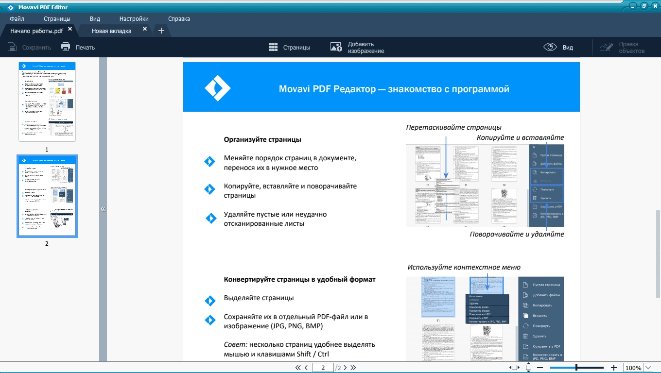661x373 pixels.
Task: Zoom in with the plus button
Action: [613, 368]
